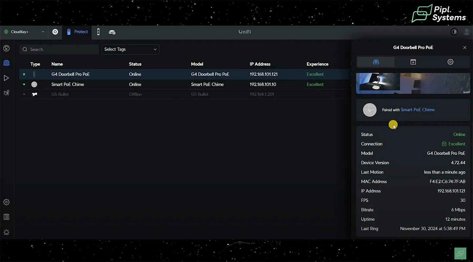Sort by the Name column header
Image resolution: width=473 pixels, height=262 pixels.
pos(57,64)
